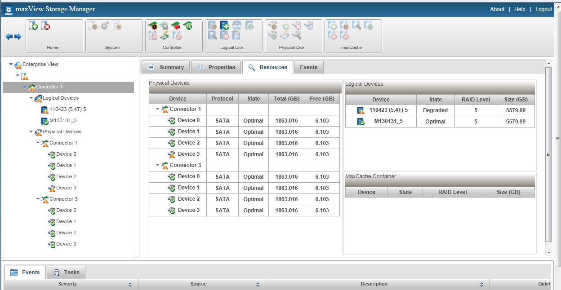Click Device 1 row under Connector 1 in table
Viewport: 561px width, 290px height.
click(x=245, y=132)
